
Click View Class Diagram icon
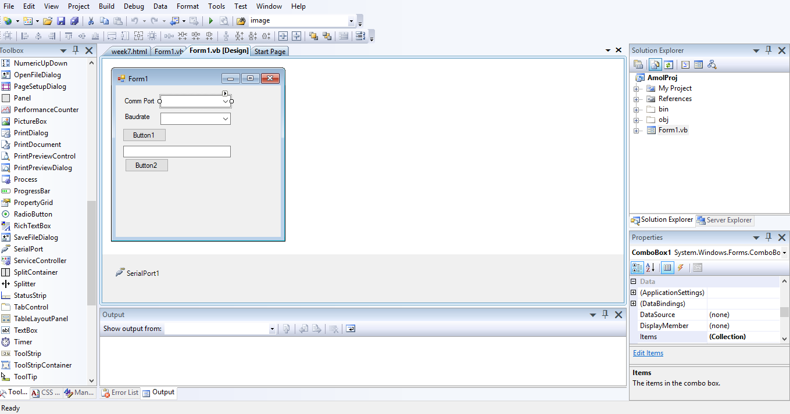712,64
